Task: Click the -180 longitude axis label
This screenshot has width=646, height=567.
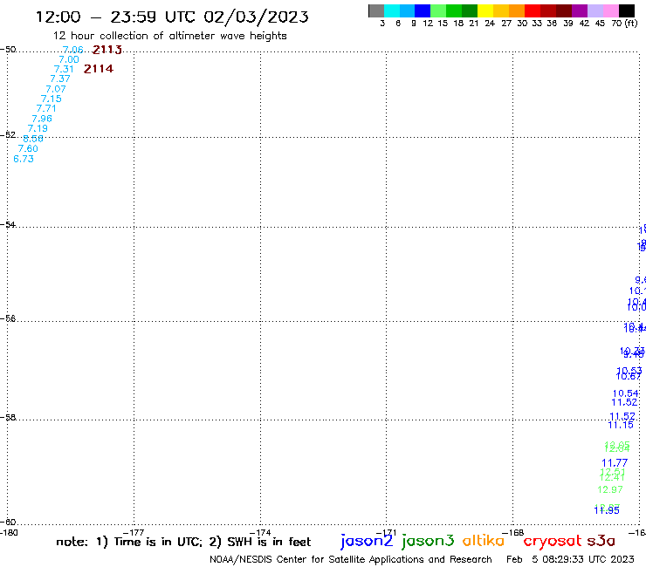Action: tap(9, 533)
